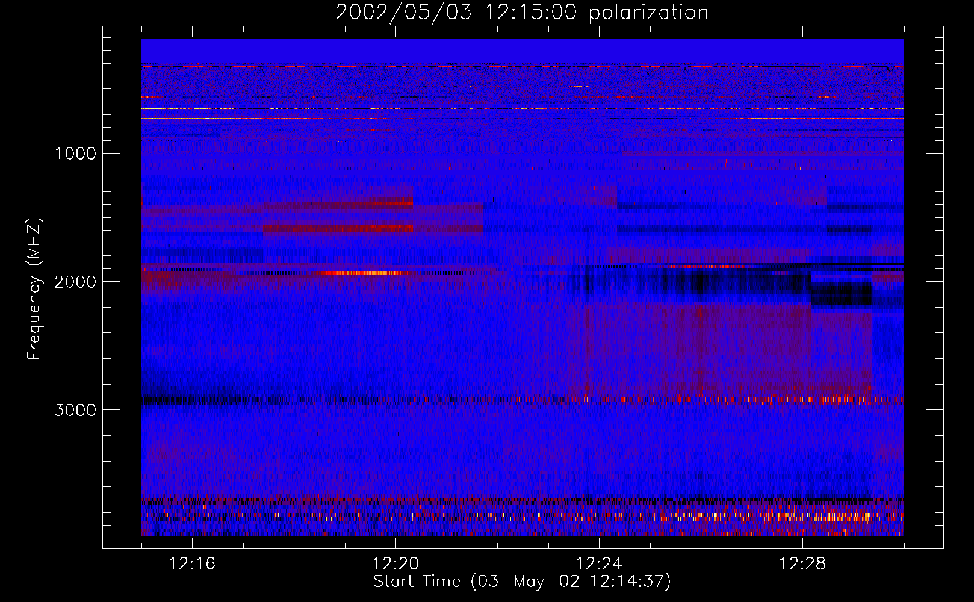Click the "12:20" time tick label
Viewport: 974px width, 602px height.
tap(395, 564)
